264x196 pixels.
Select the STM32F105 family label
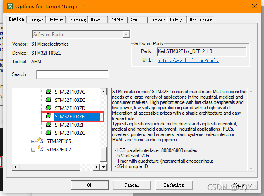click(59, 141)
